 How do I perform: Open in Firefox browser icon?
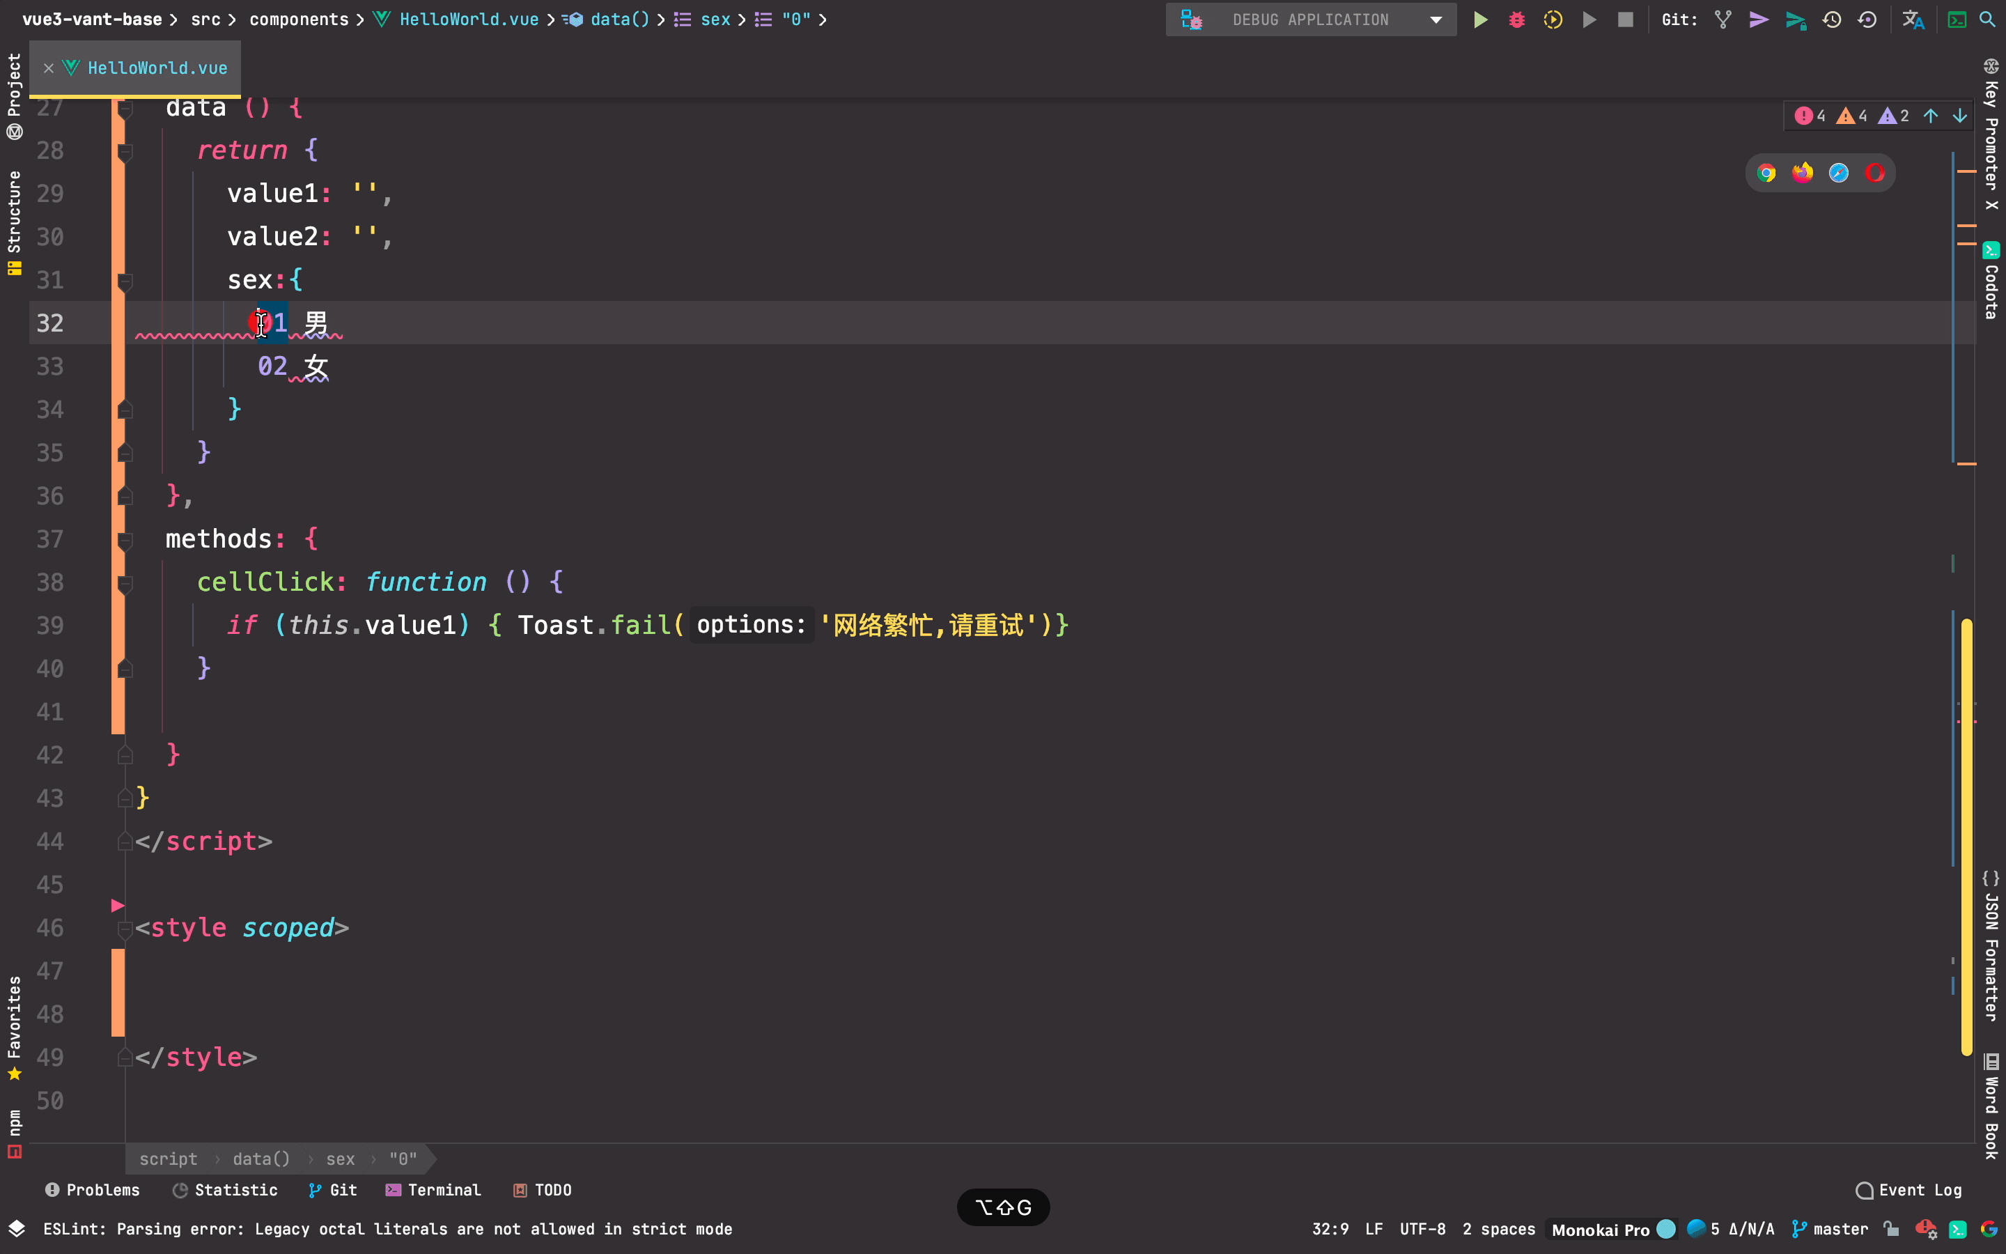pyautogui.click(x=1802, y=173)
